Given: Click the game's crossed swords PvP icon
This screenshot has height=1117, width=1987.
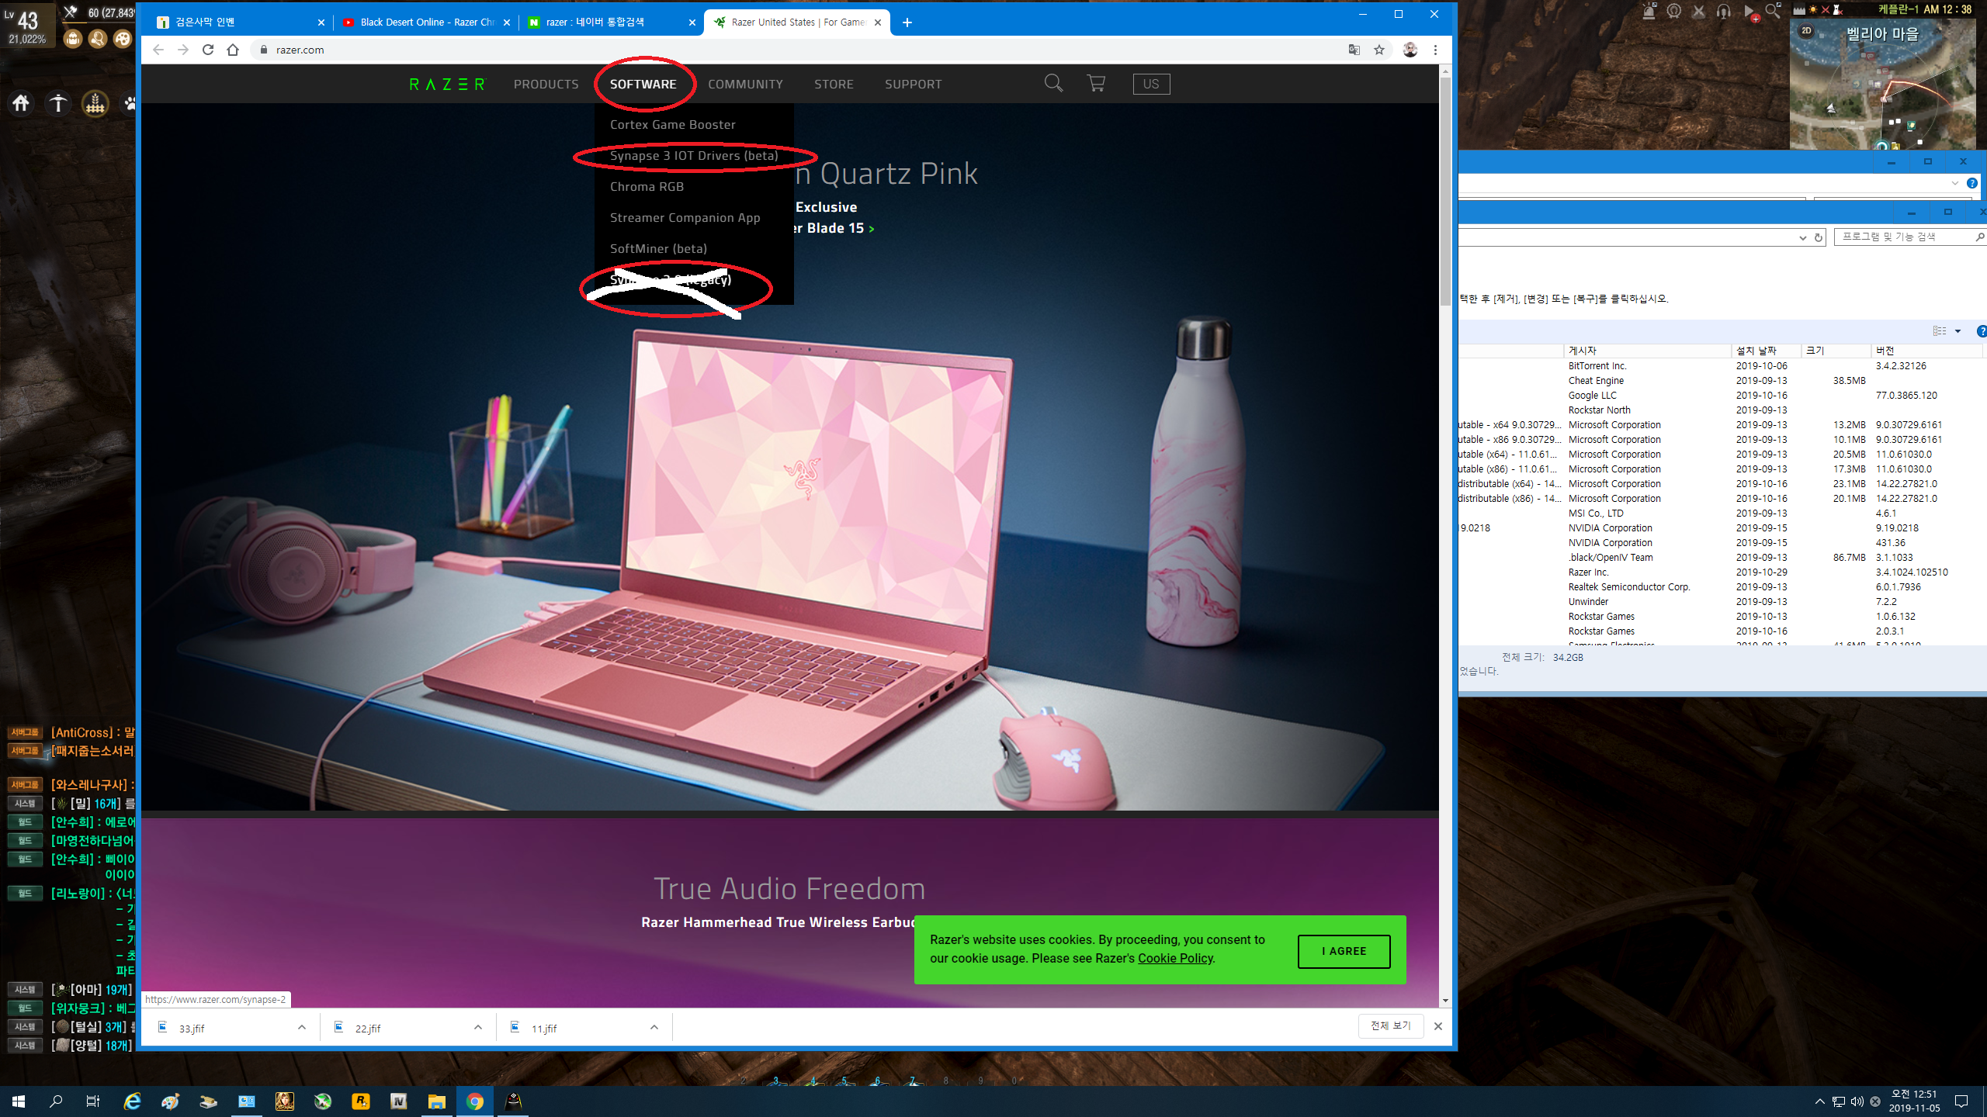Looking at the screenshot, I should click(x=1698, y=11).
